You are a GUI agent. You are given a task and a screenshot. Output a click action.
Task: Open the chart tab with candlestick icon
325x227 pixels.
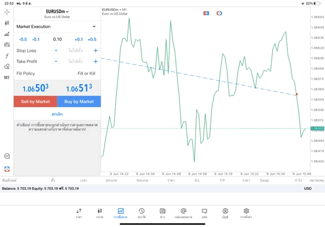[x=100, y=213]
